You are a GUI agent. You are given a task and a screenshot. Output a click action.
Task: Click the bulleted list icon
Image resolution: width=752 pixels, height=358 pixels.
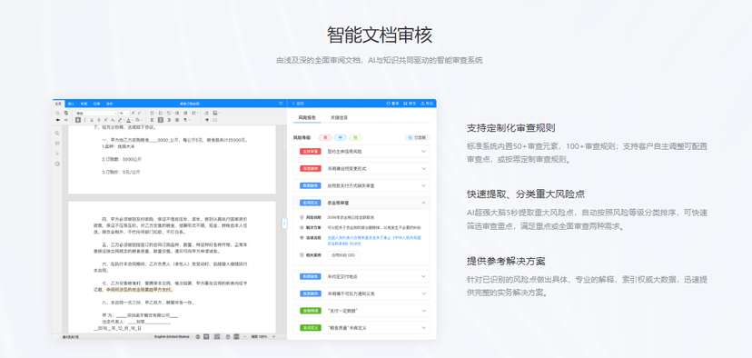153,114
